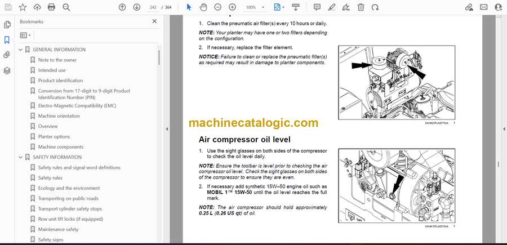This screenshot has width=507, height=245.
Task: Open the Machine components bookmark
Action: click(61, 147)
